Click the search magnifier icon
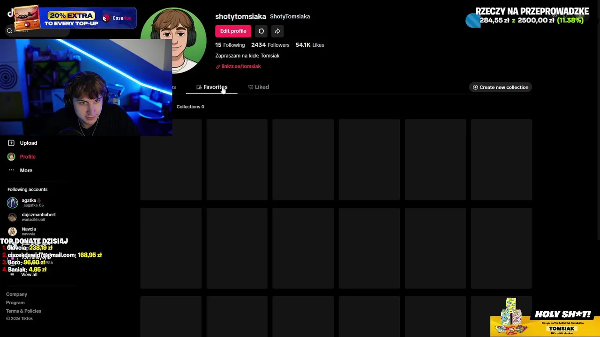The height and width of the screenshot is (337, 600). [x=9, y=31]
